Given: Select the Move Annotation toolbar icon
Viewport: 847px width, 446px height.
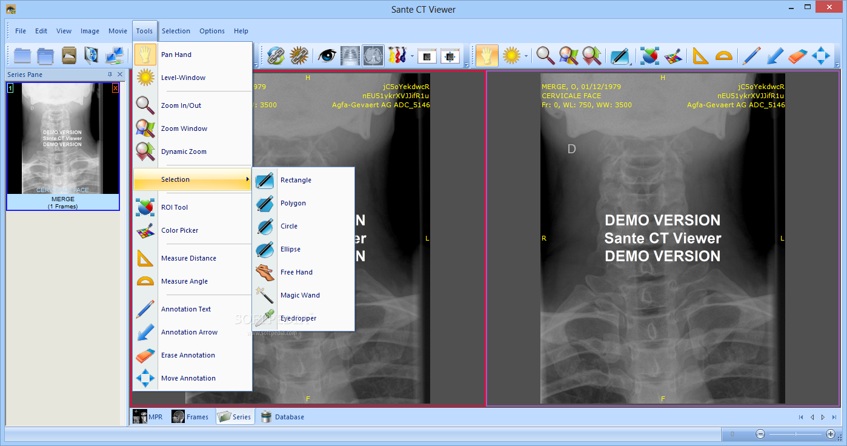Looking at the screenshot, I should tap(821, 56).
